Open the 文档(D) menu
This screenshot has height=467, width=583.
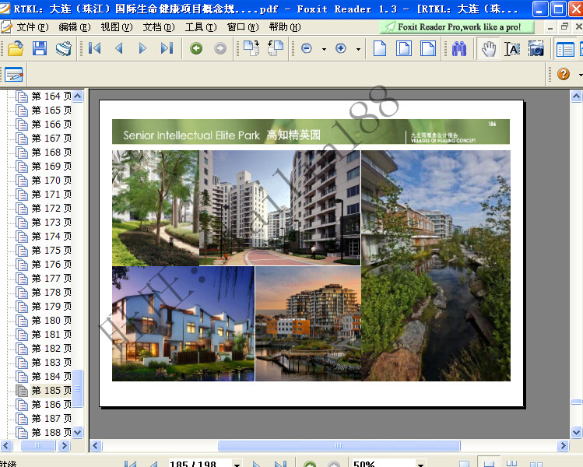click(x=159, y=26)
